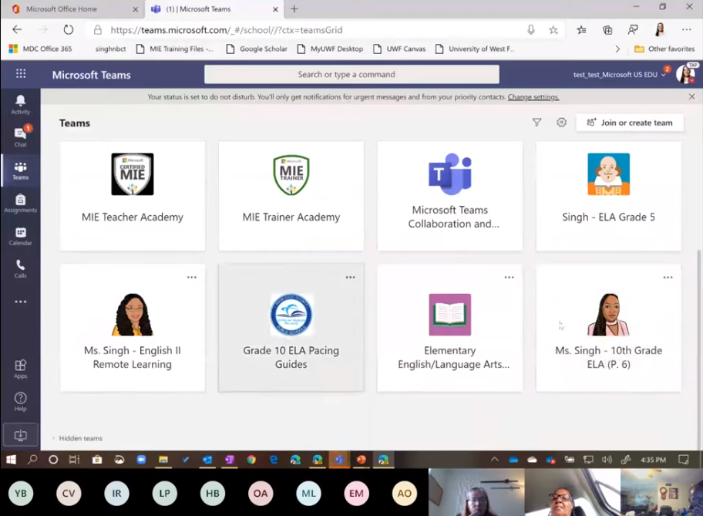The image size is (703, 516).
Task: Select the Teams icon in sidebar
Action: (20, 170)
